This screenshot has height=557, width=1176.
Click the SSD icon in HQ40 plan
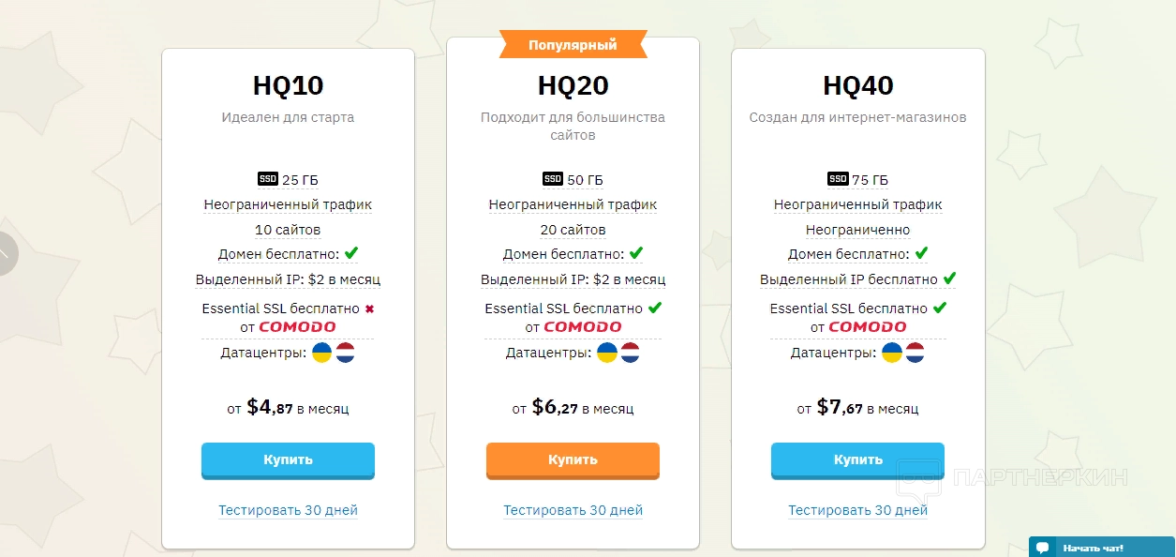(838, 179)
